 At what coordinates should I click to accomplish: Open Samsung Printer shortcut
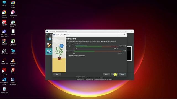pyautogui.click(x=13, y=24)
